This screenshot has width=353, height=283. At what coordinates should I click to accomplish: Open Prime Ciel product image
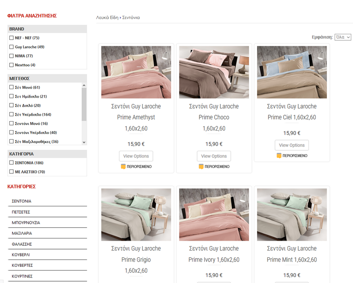(292, 72)
